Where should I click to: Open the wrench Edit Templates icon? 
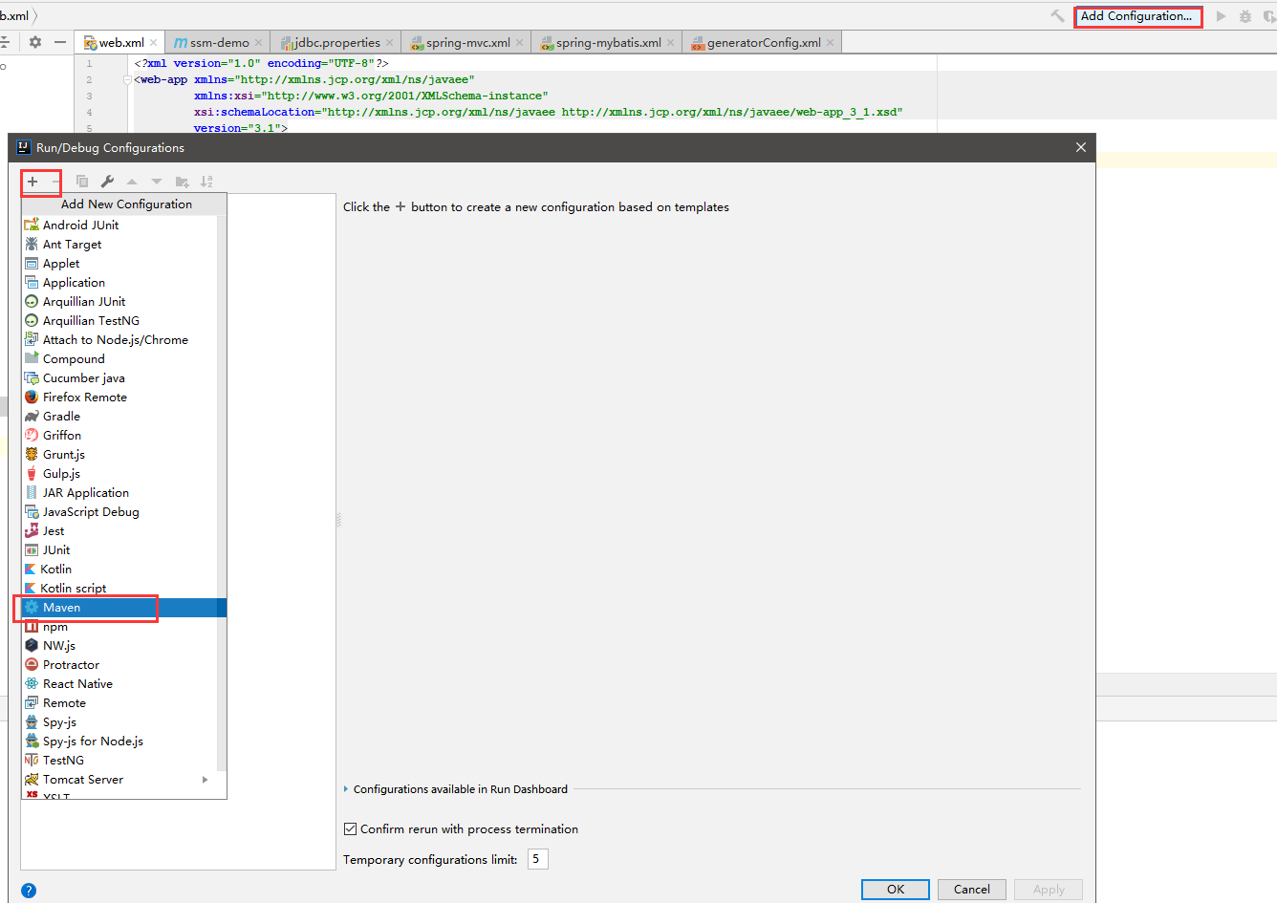(x=107, y=182)
